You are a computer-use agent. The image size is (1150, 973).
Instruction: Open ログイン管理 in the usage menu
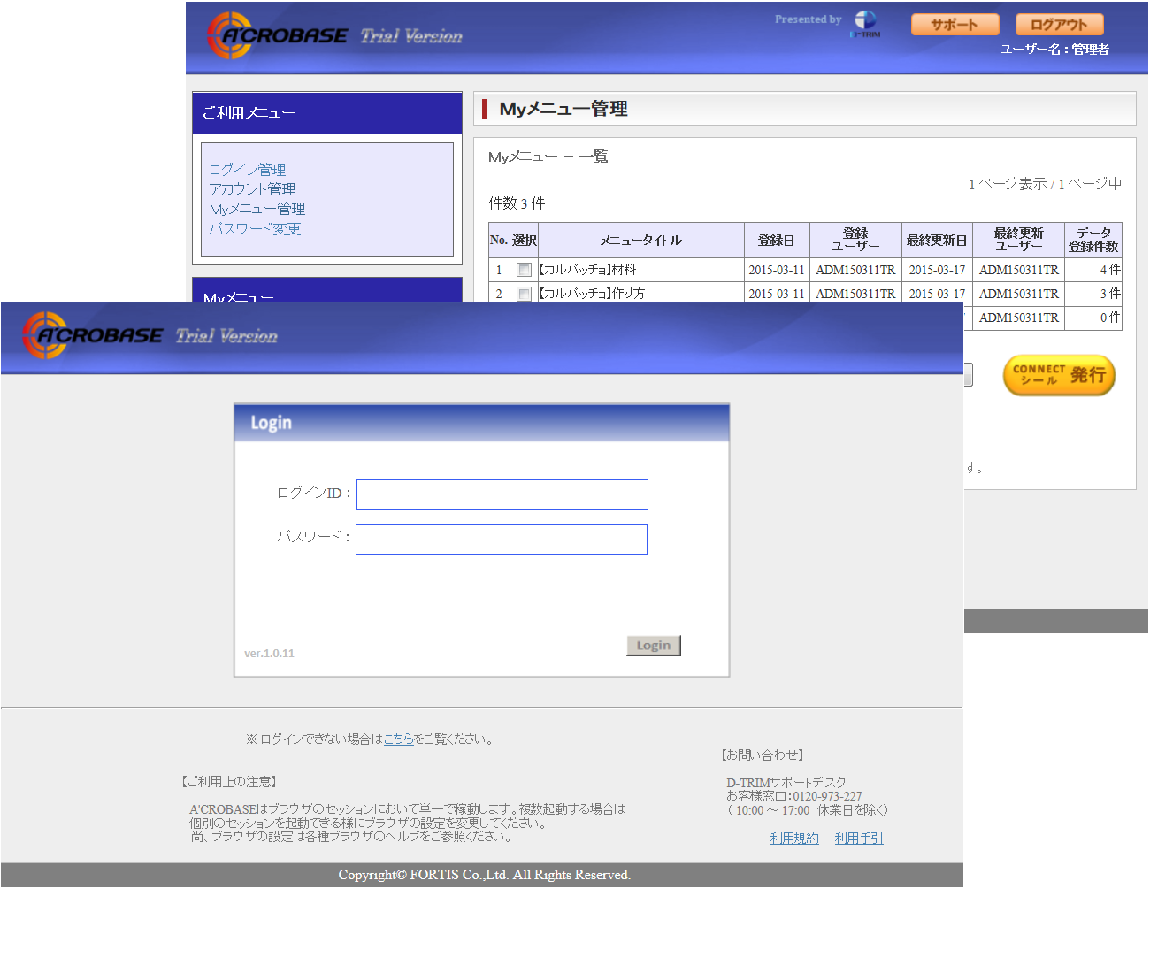[x=247, y=169]
